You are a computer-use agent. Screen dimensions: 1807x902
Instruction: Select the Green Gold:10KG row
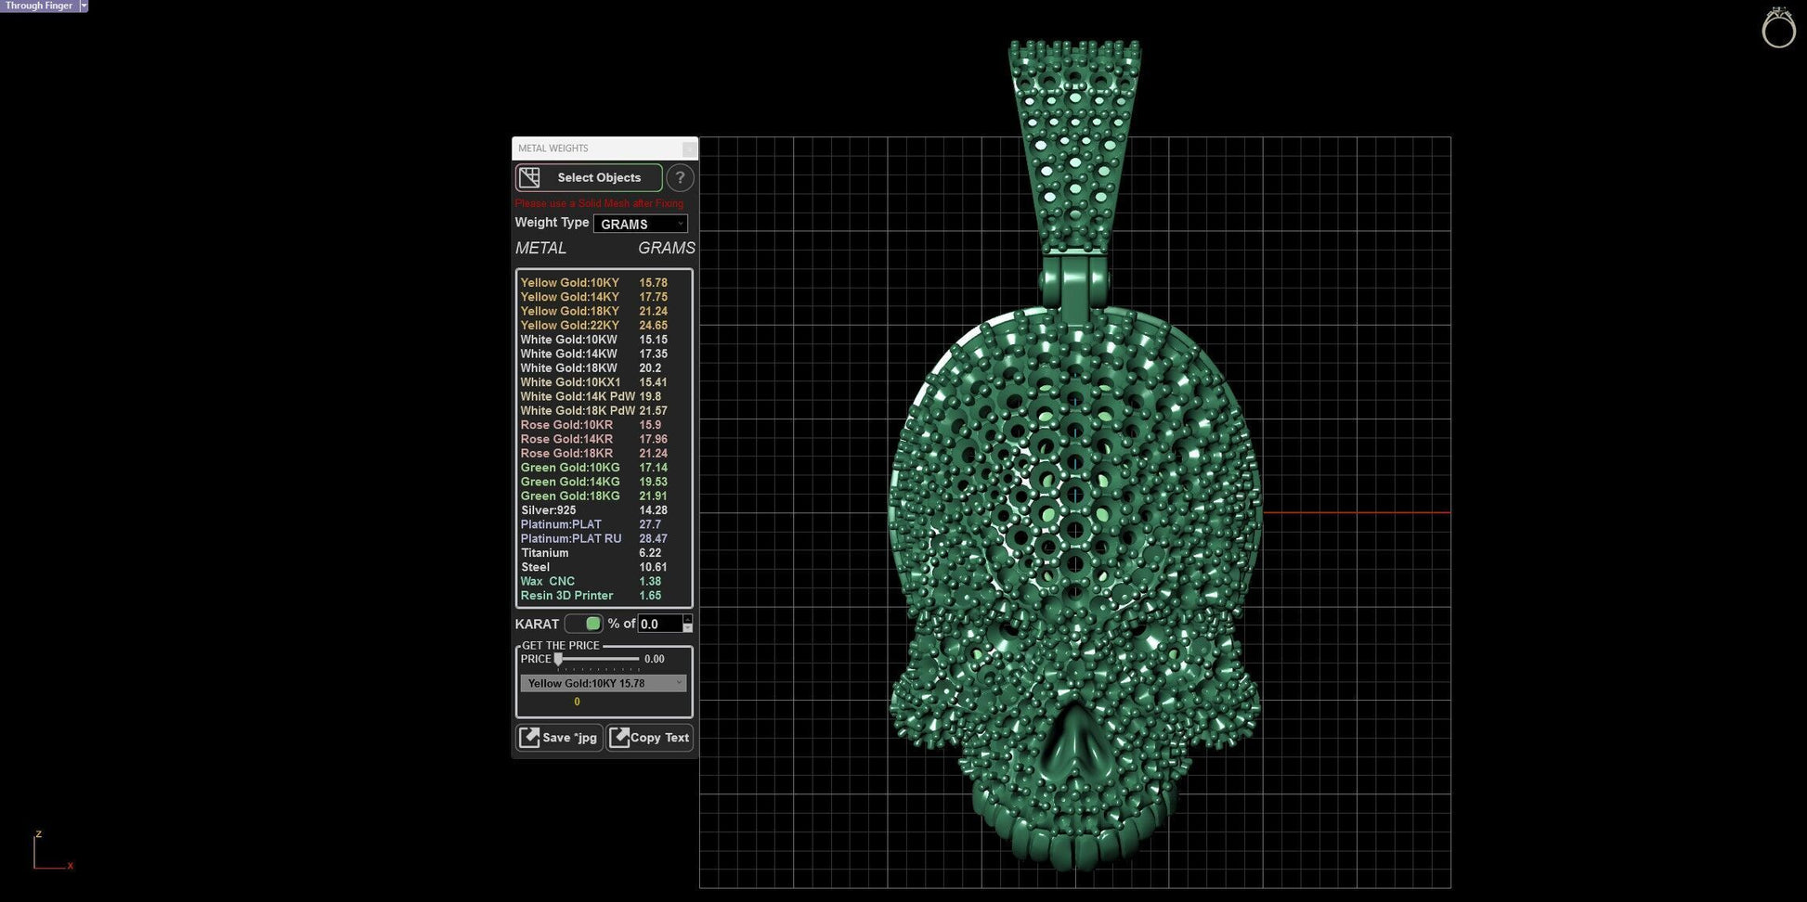click(604, 468)
